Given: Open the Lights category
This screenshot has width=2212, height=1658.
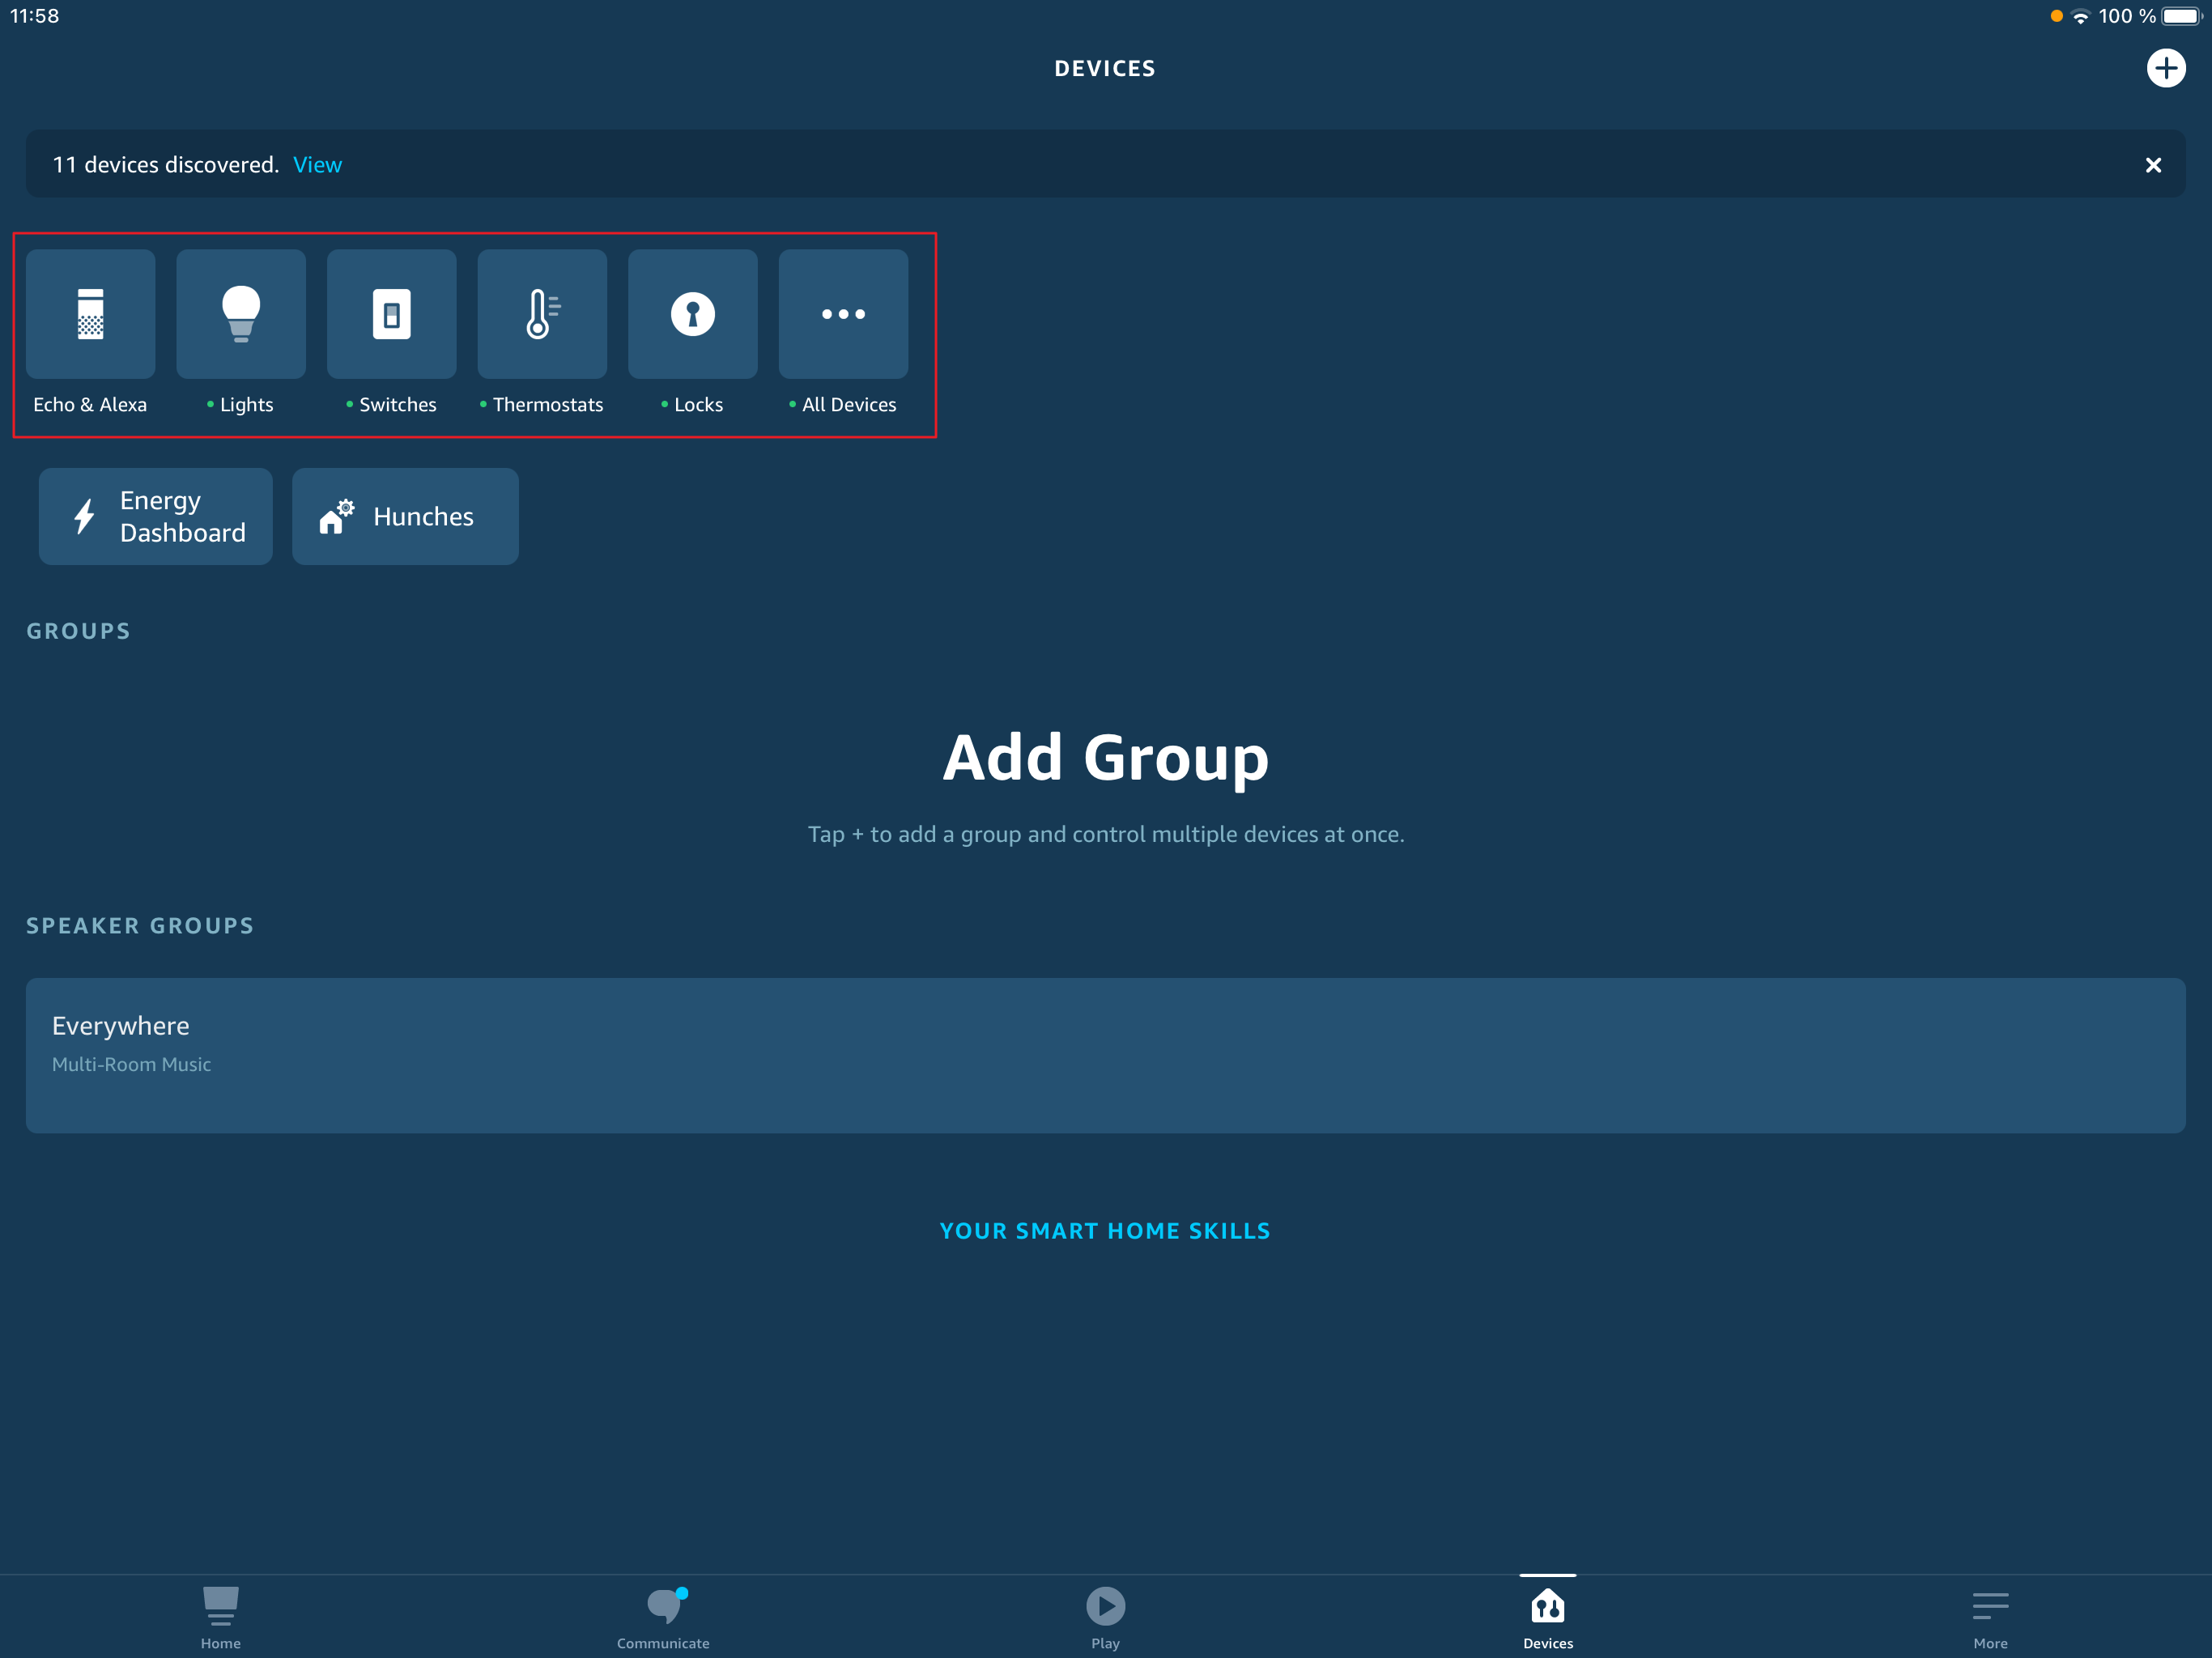Looking at the screenshot, I should point(241,314).
